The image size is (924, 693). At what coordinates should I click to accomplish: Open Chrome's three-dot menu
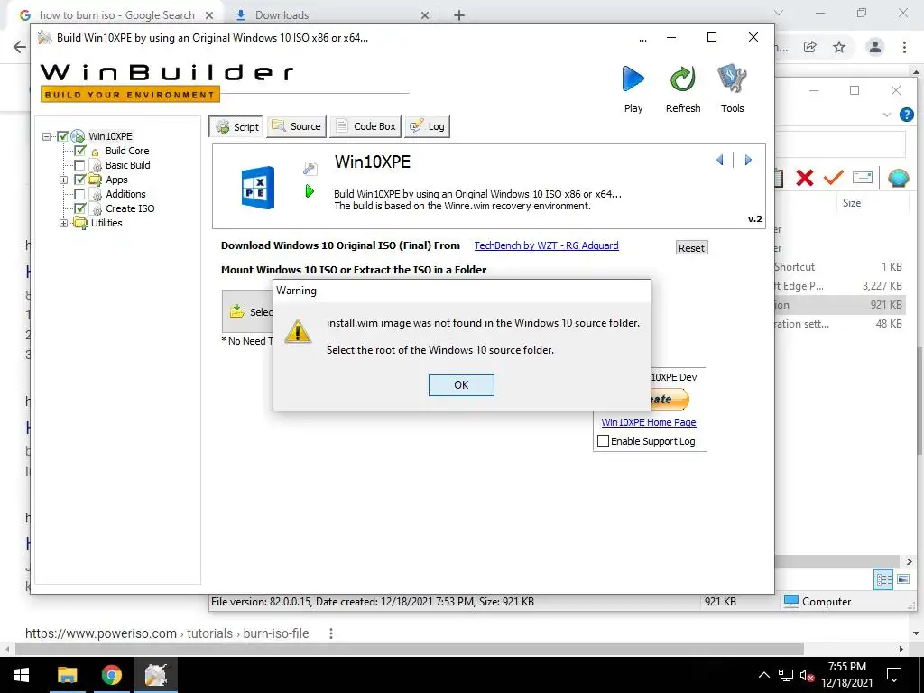(904, 47)
